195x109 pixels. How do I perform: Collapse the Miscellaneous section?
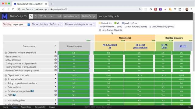pos(55,104)
